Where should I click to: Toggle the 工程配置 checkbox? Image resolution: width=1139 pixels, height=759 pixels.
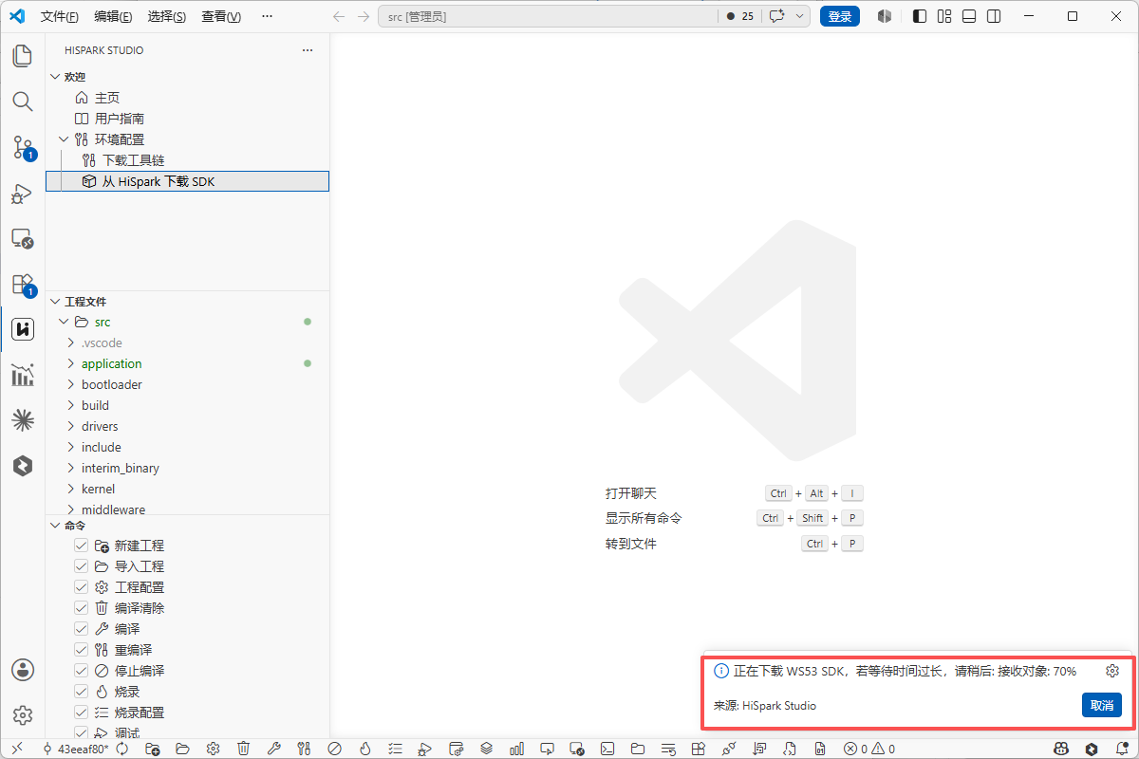point(82,587)
